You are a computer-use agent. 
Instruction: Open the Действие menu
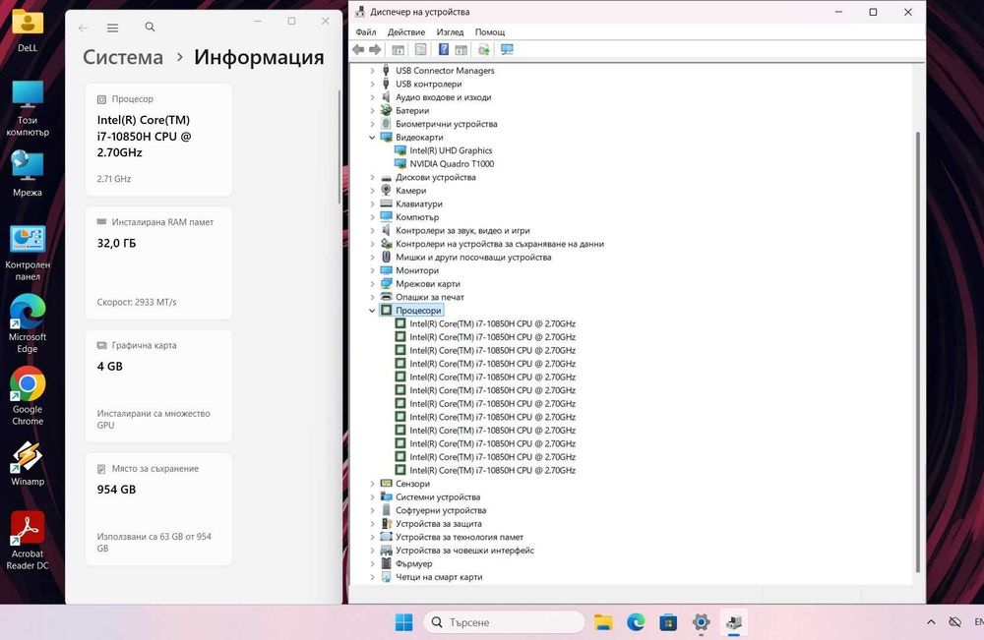tap(406, 32)
